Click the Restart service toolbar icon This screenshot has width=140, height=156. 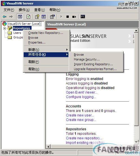pyautogui.click(x=74, y=17)
